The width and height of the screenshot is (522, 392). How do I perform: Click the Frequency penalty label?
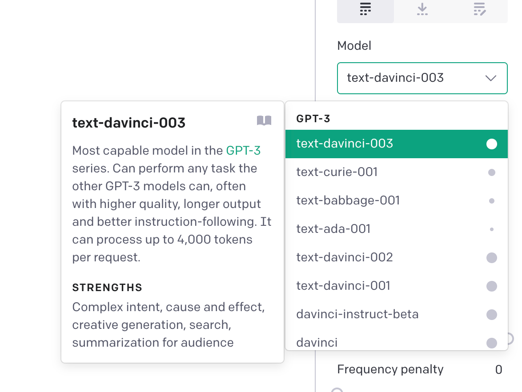point(390,369)
